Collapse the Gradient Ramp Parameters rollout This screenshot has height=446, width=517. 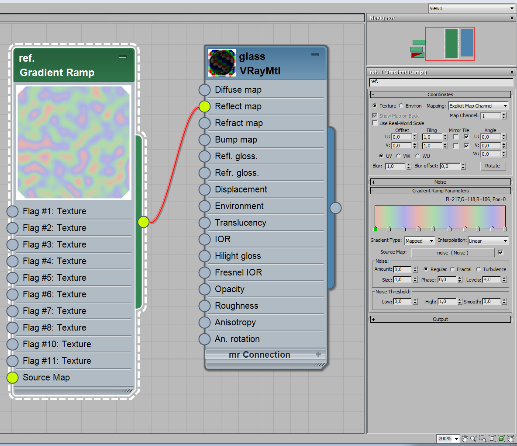tap(440, 191)
